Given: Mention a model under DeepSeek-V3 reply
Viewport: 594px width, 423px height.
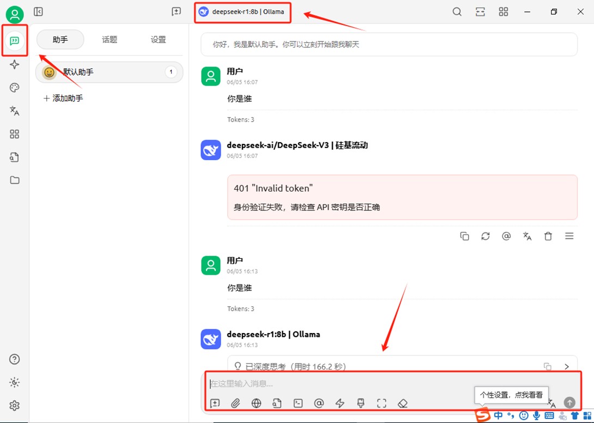Looking at the screenshot, I should tap(506, 236).
